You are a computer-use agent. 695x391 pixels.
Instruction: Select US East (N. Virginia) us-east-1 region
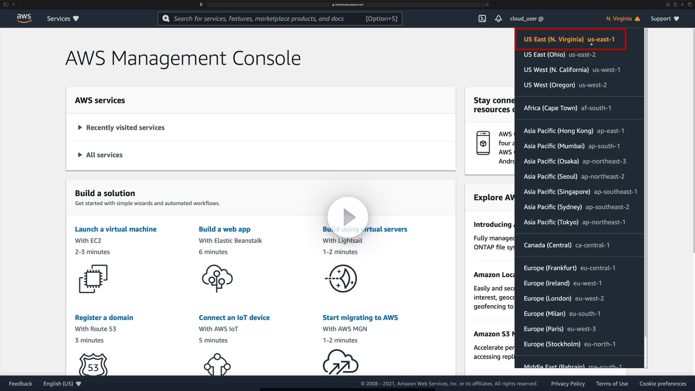click(570, 39)
